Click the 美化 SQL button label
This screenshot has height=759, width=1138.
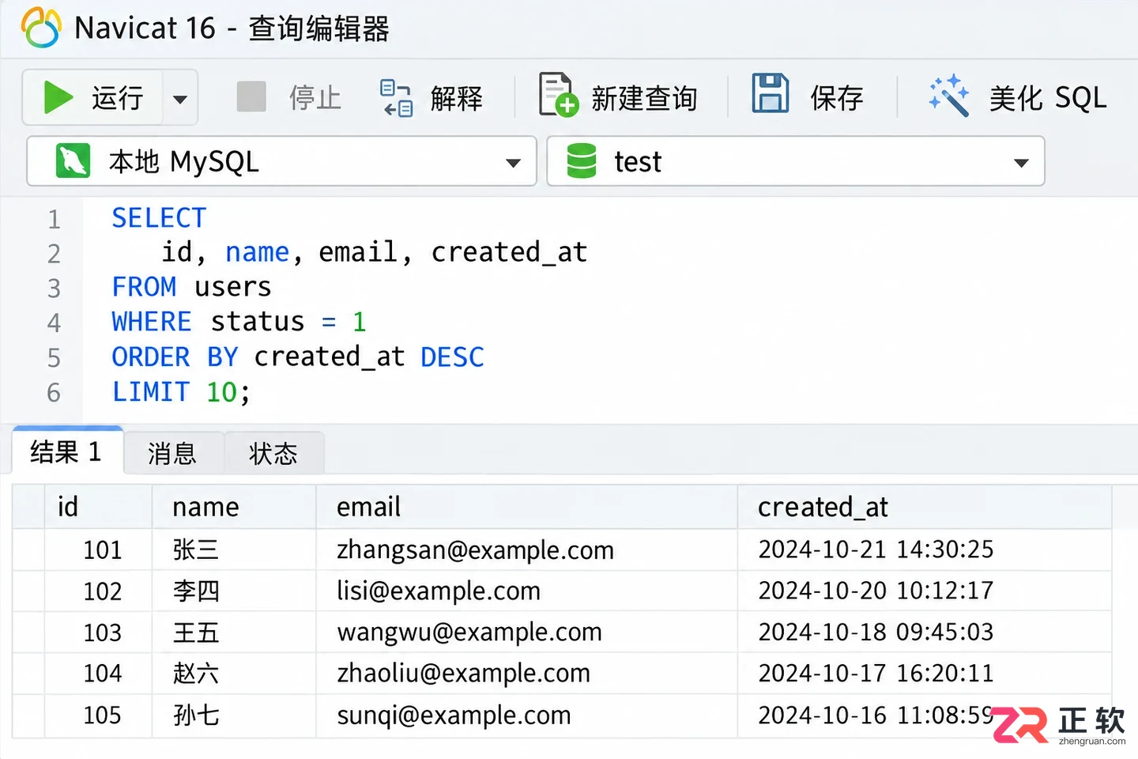[x=1048, y=98]
